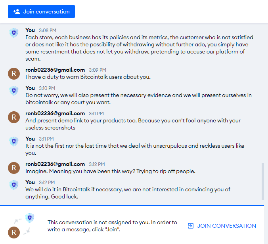Click the shield avatar in assignment notice
The image size is (268, 244).
pyautogui.click(x=30, y=218)
